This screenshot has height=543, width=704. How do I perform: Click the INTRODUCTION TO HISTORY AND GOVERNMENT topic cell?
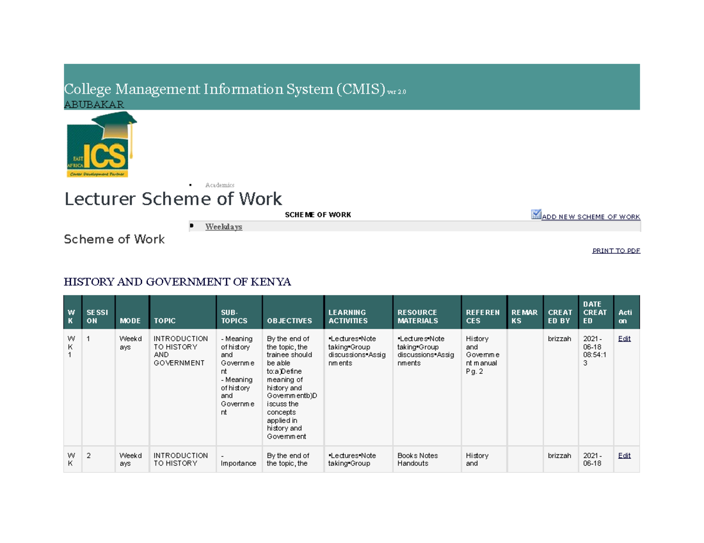point(181,350)
